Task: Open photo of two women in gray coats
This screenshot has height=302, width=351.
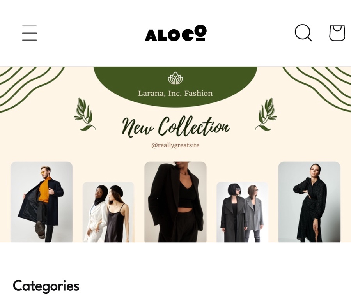Action: coord(242,212)
